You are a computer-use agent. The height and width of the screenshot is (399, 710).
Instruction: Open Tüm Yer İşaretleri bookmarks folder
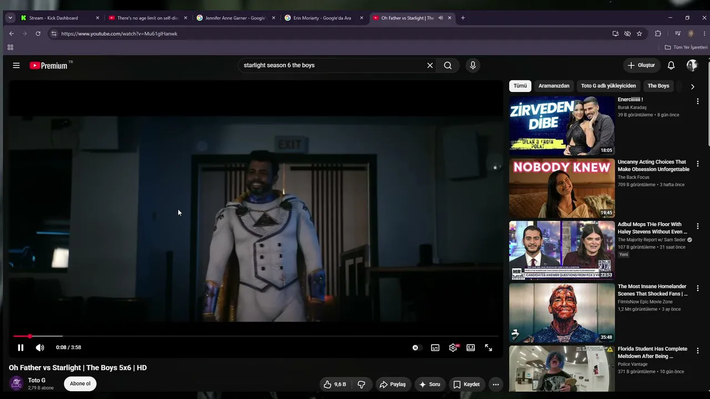[686, 48]
